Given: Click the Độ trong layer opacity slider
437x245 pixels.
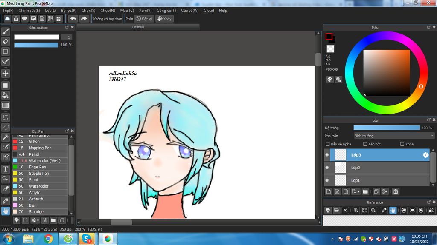Looking at the screenshot, I should pos(387,128).
